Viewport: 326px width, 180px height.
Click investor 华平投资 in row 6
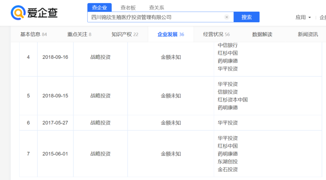(x=228, y=123)
